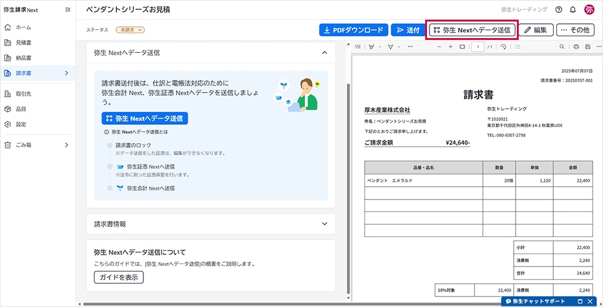Image resolution: width=603 pixels, height=307 pixels.
Task: Save the PDF using the disk icon
Action: point(588,47)
